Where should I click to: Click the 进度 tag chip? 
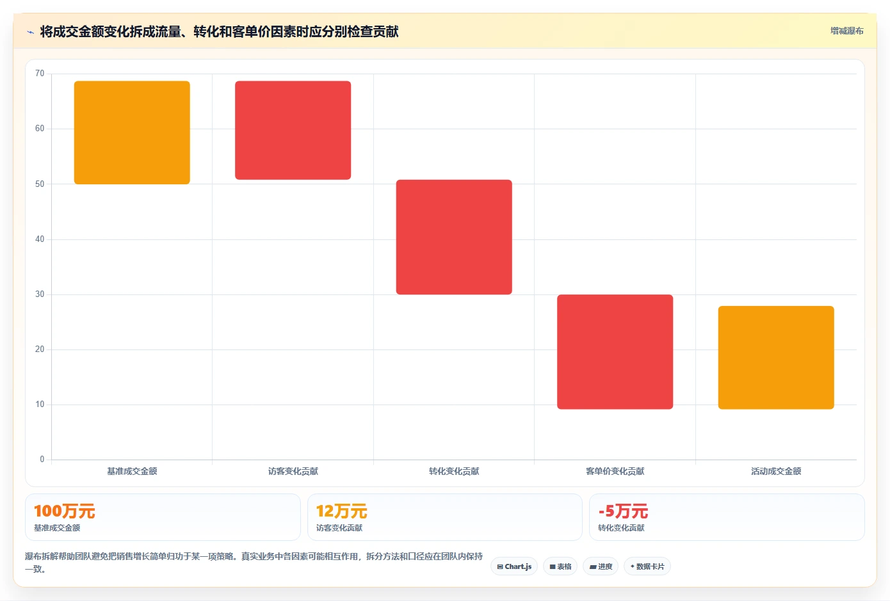pos(601,566)
